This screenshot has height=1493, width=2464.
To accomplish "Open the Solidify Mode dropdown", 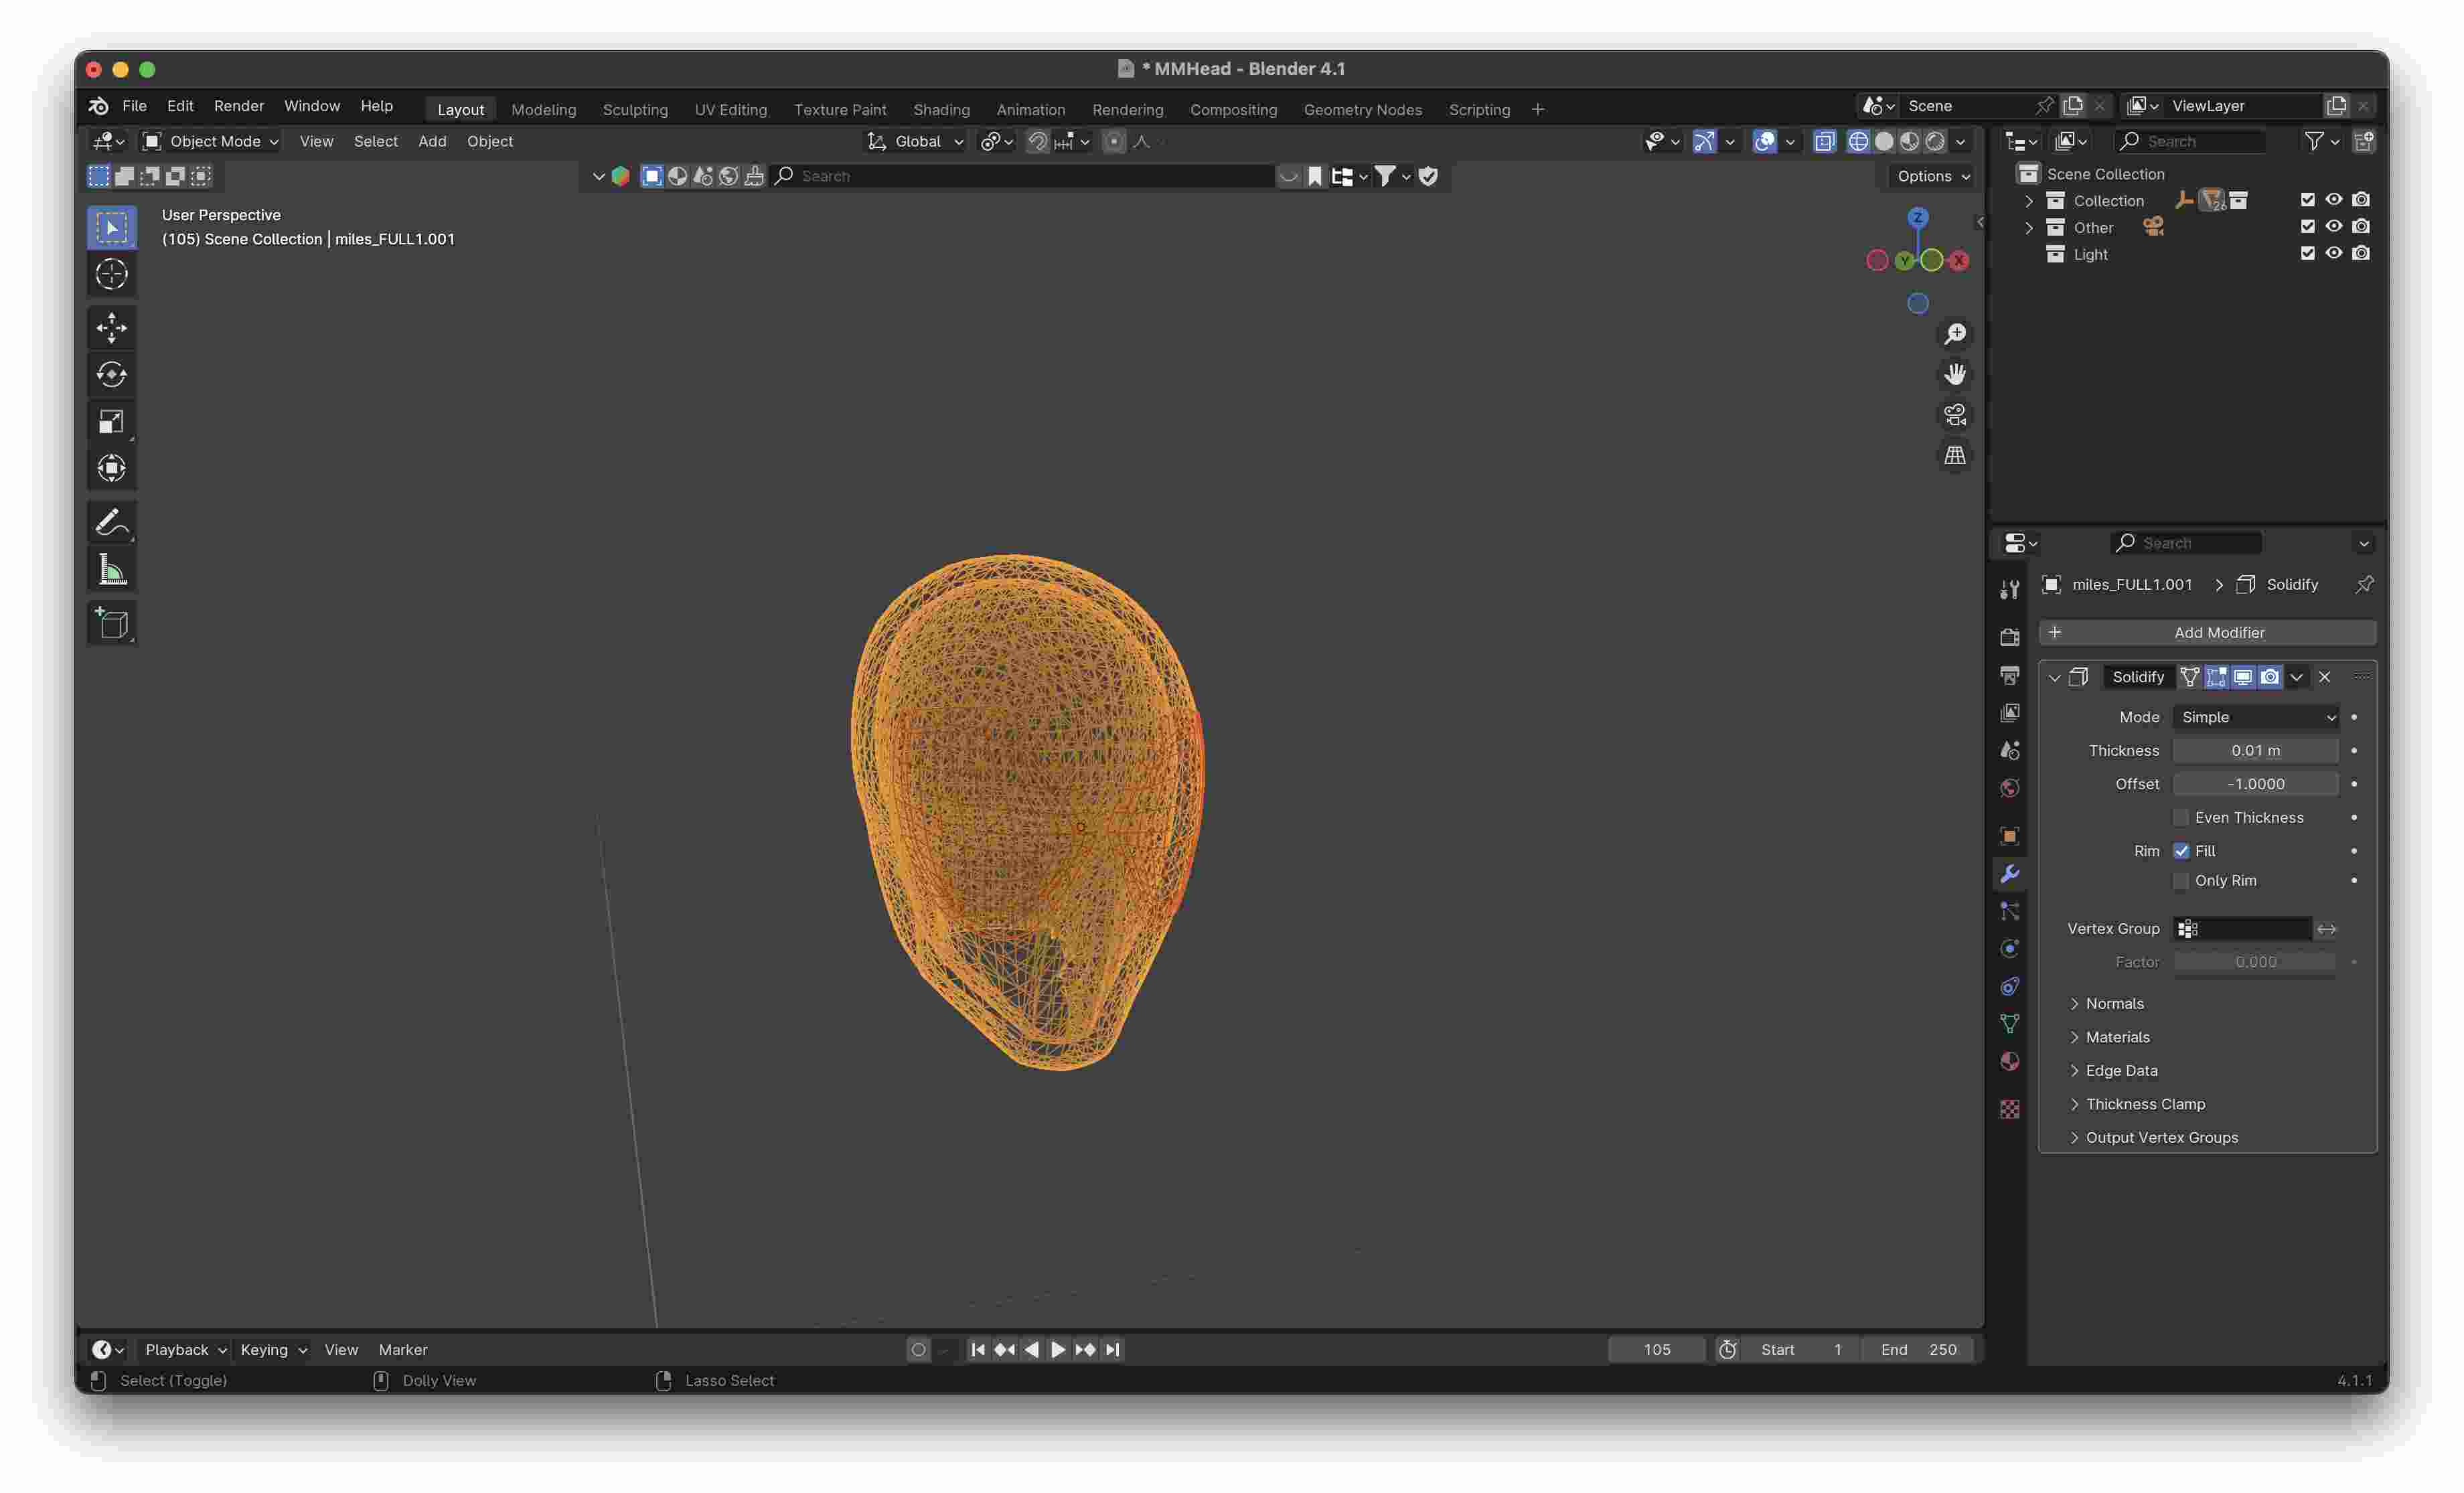I will pyautogui.click(x=2257, y=717).
